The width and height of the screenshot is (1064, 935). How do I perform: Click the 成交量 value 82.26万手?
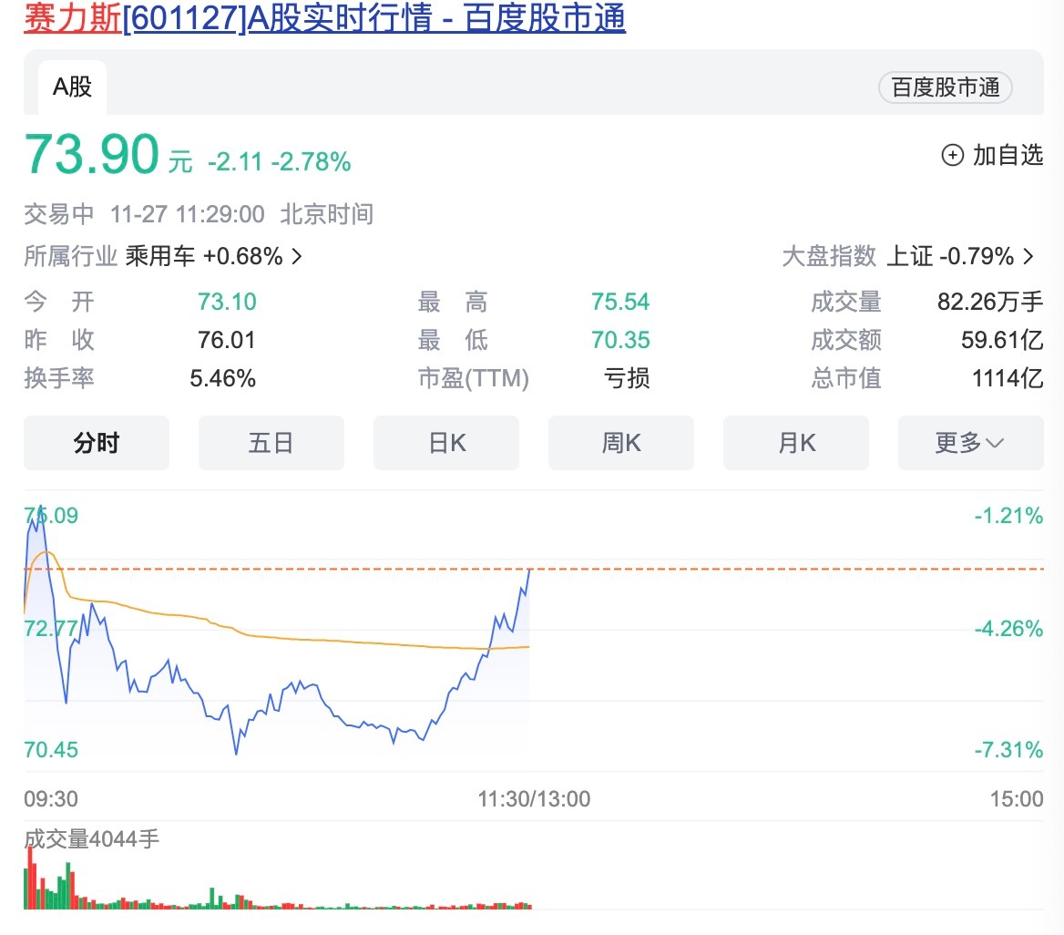pyautogui.click(x=990, y=302)
